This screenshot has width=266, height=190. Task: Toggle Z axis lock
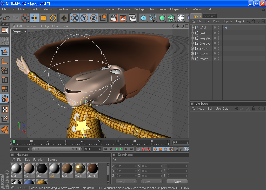pos(94,18)
